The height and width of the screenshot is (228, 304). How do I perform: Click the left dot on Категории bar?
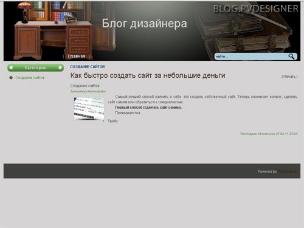(11, 67)
